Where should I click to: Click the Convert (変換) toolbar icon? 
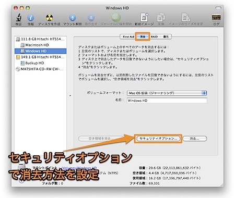161,17
